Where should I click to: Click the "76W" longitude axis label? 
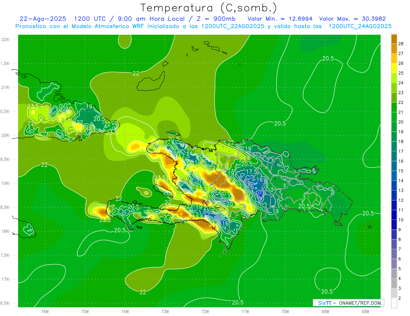tap(45, 312)
